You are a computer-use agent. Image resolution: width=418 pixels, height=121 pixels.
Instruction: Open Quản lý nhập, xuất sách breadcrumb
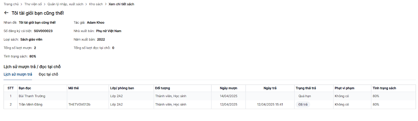[x=65, y=4]
